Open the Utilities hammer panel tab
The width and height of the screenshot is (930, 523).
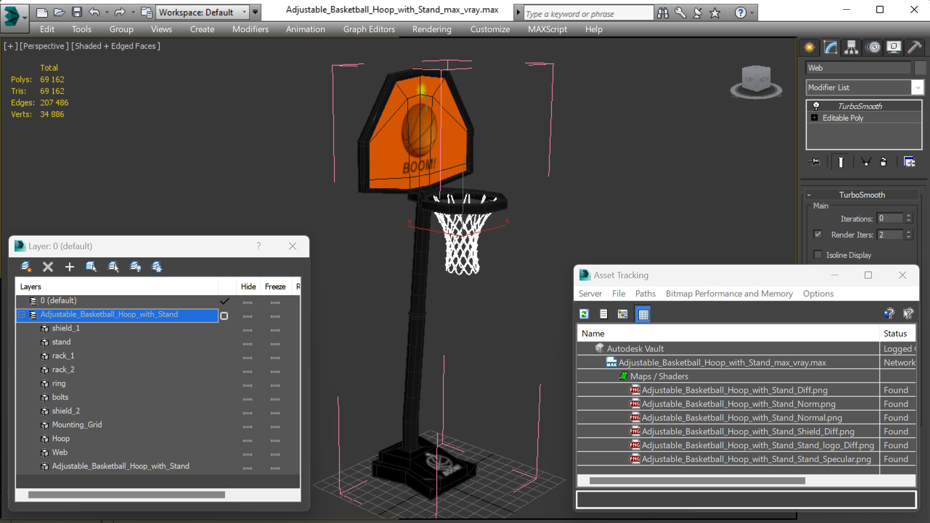(915, 47)
